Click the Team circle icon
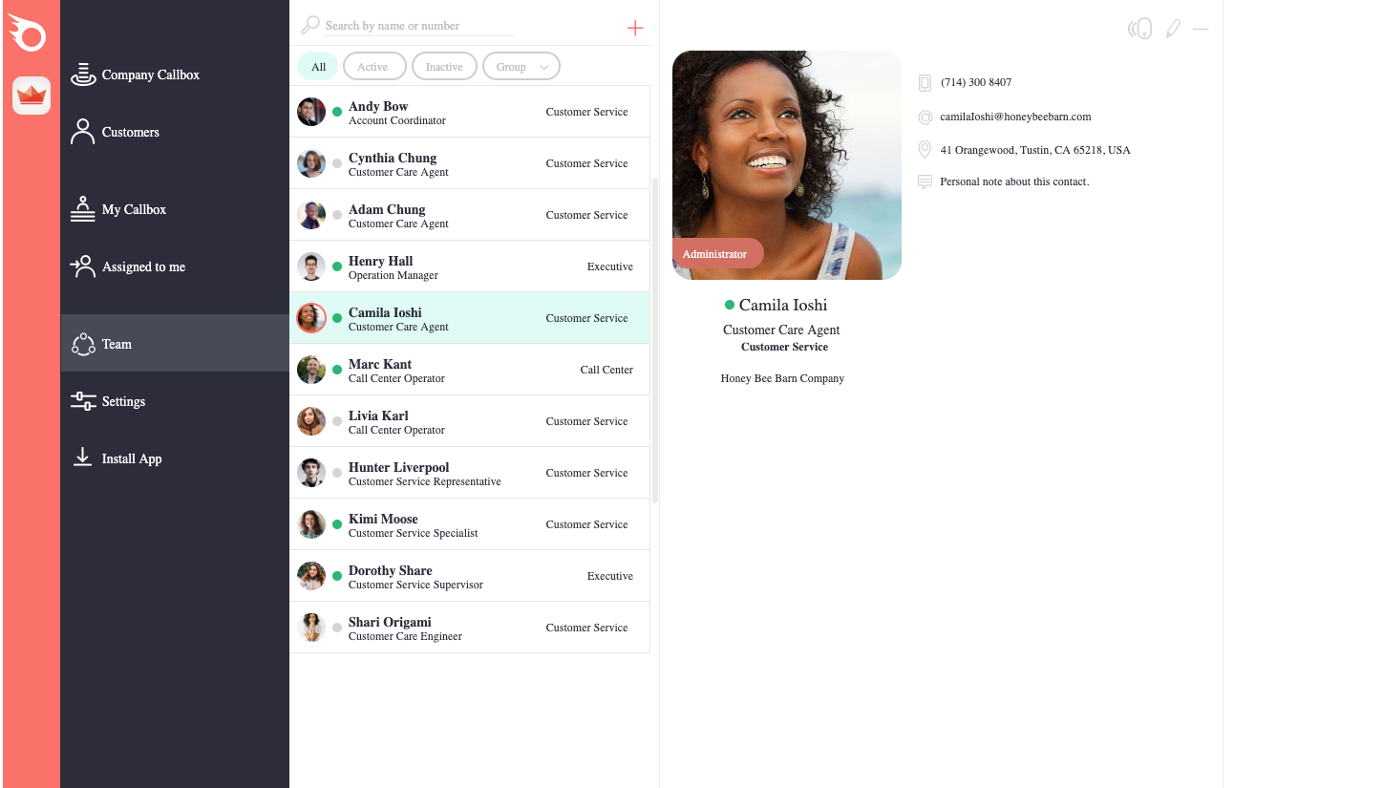Viewport: 1383px width, 788px height. (x=83, y=344)
